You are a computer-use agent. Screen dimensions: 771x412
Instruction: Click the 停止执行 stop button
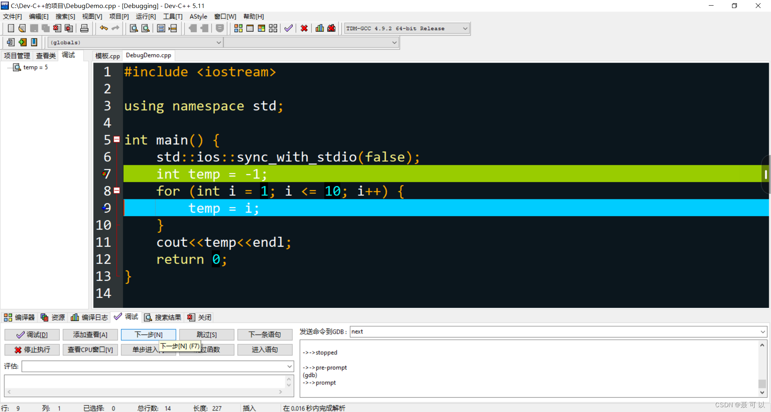pos(32,349)
